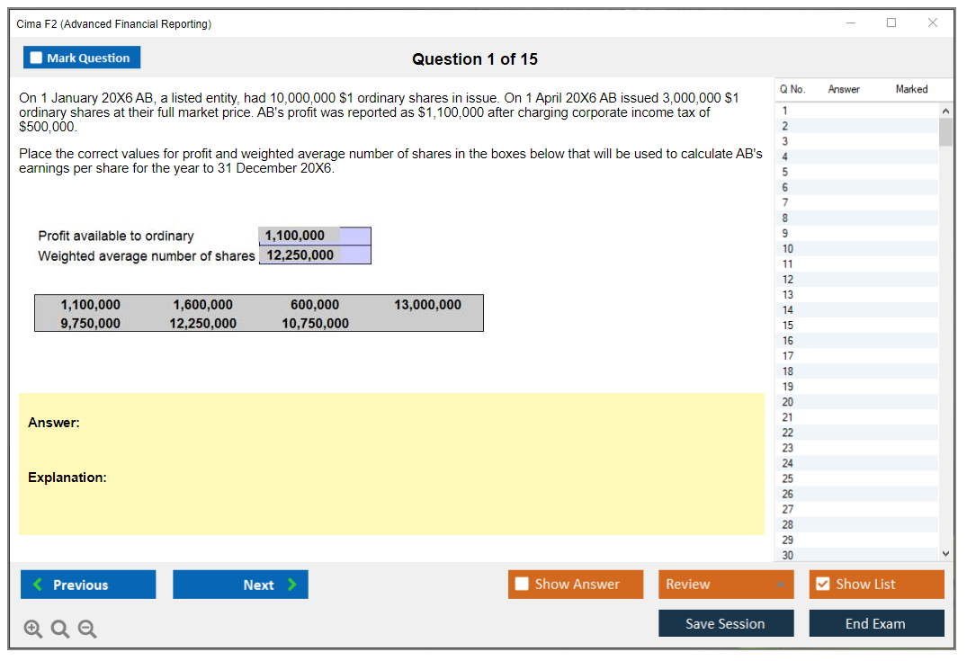This screenshot has width=967, height=661.
Task: Select the 9,750,000 answer option
Action: [x=90, y=323]
